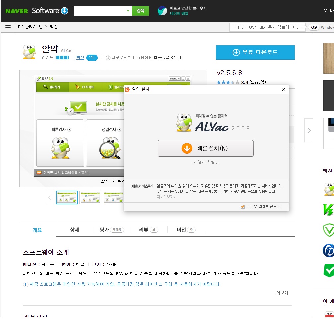Click the version text v2.5.6.8

click(x=229, y=73)
